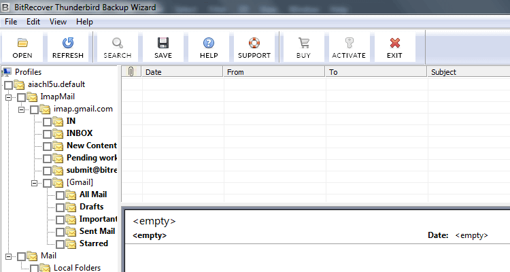The image size is (510, 272).
Task: Select the Pending work folder label
Action: pos(92,158)
